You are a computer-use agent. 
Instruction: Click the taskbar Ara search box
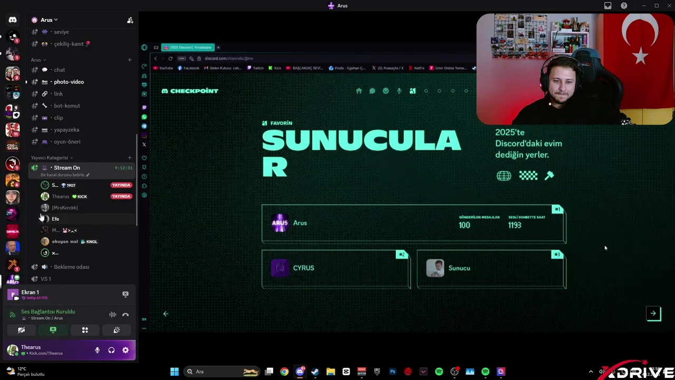[x=221, y=372]
